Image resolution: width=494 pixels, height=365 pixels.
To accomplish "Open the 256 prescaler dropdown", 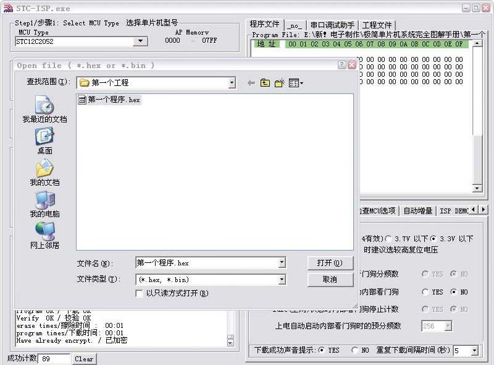I will tap(448, 326).
